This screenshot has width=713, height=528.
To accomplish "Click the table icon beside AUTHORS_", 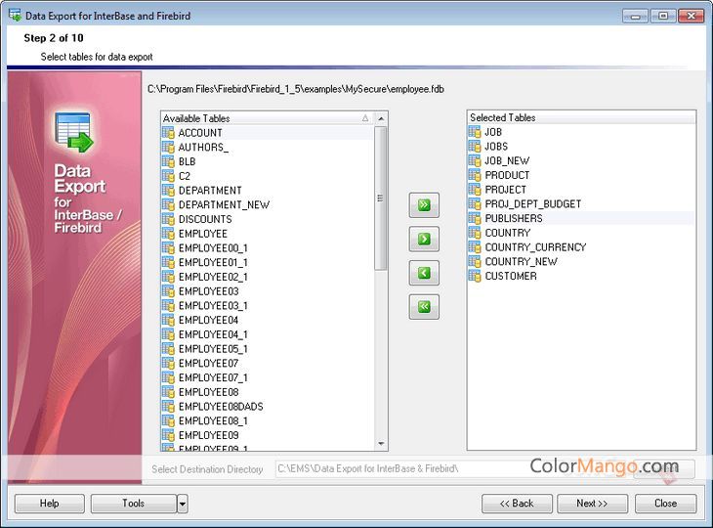I will click(x=168, y=148).
